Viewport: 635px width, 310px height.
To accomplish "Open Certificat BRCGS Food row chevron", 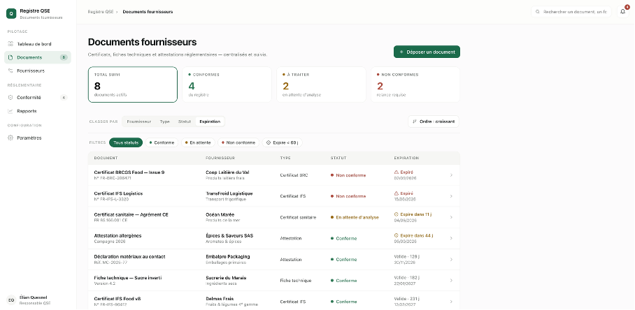I will click(x=451, y=175).
